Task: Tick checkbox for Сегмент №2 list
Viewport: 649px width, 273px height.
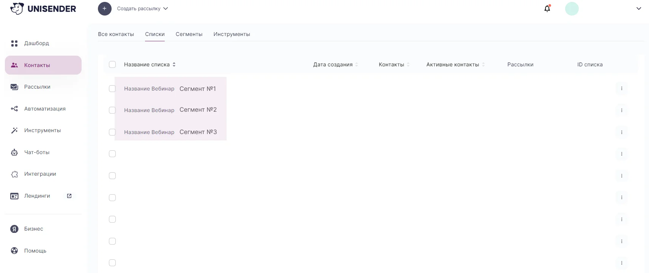Action: pyautogui.click(x=112, y=110)
